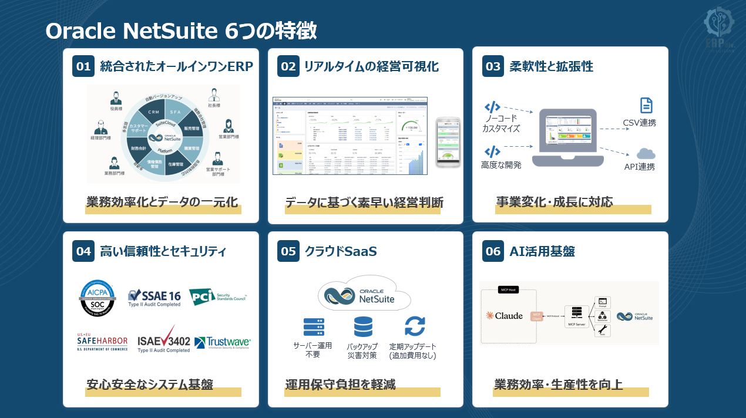Click the server stack icon
This screenshot has height=418, width=746.
pyautogui.click(x=314, y=326)
